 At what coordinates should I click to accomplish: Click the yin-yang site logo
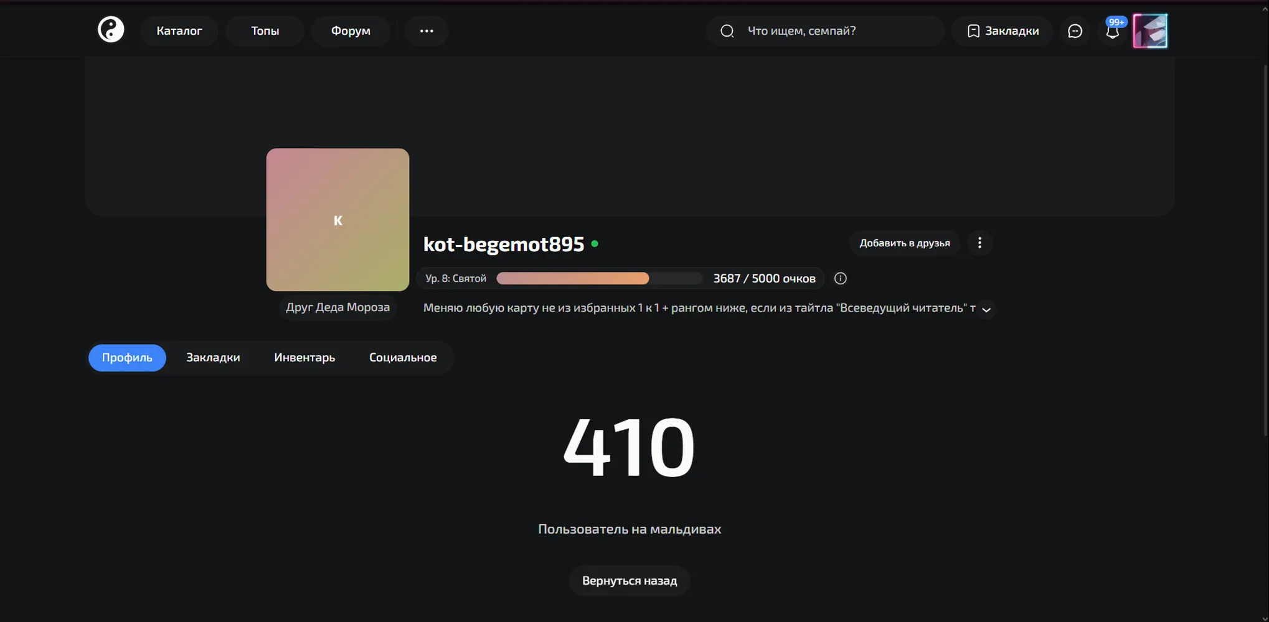click(111, 30)
